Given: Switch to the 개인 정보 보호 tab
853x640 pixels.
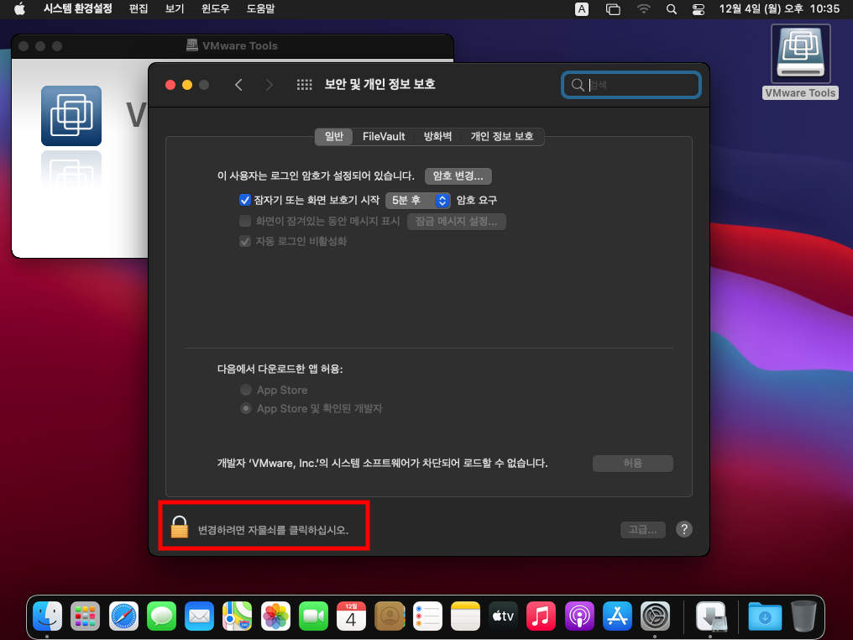Looking at the screenshot, I should click(502, 137).
